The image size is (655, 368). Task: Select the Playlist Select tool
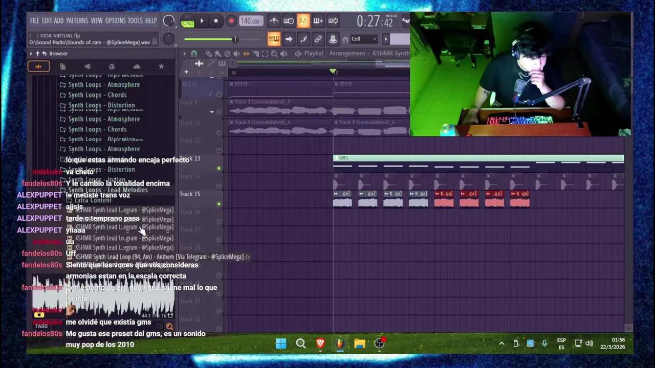coord(265,54)
